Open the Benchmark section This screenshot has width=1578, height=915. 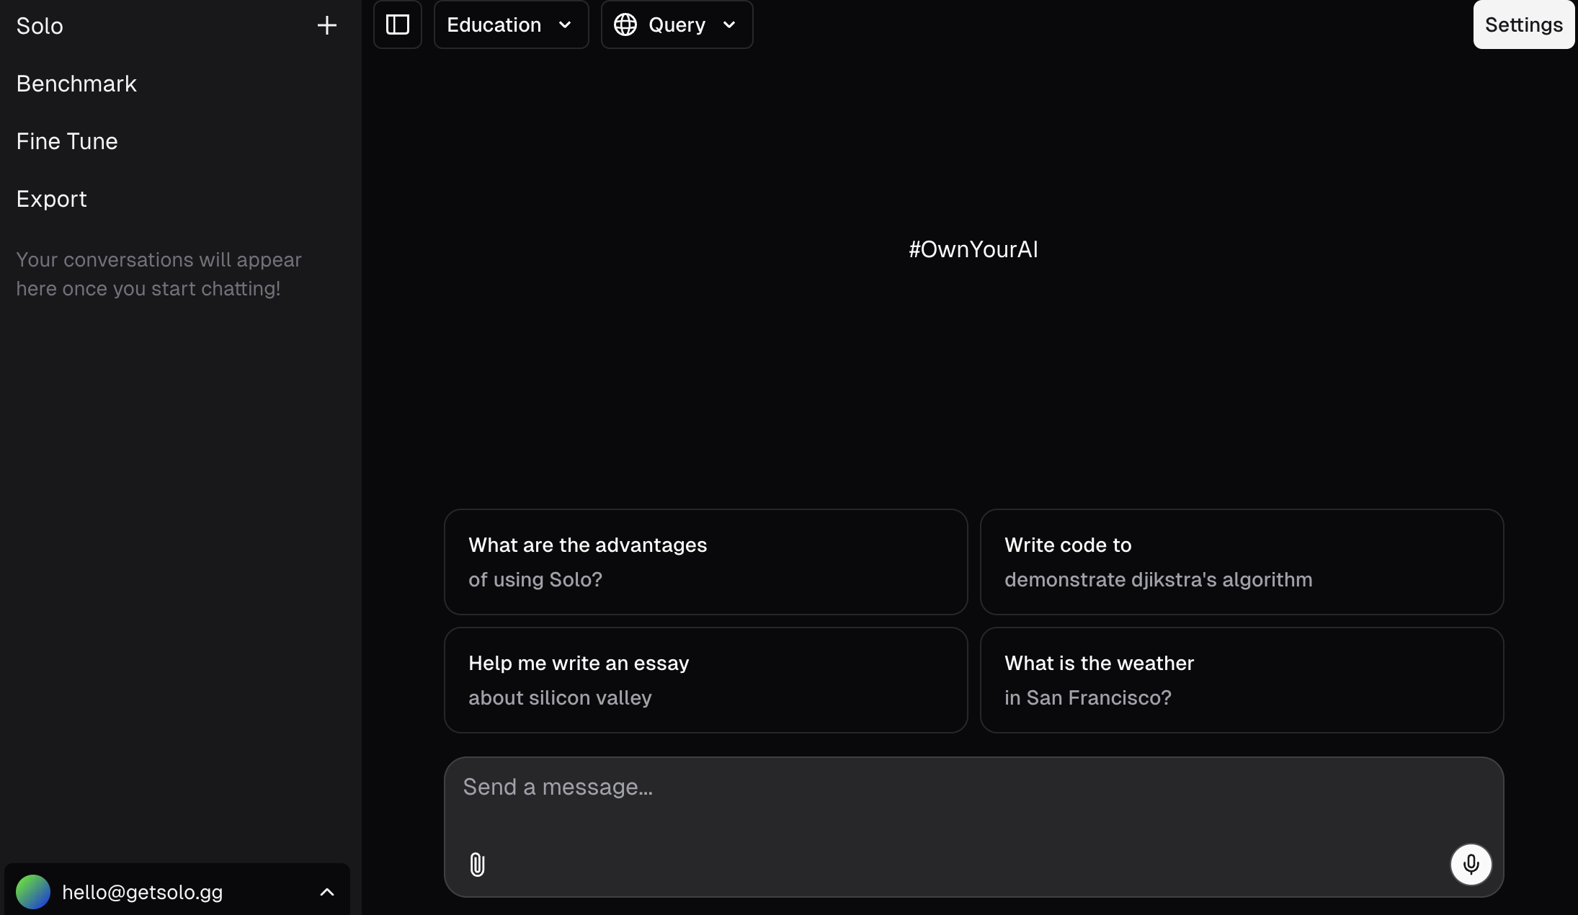tap(76, 84)
